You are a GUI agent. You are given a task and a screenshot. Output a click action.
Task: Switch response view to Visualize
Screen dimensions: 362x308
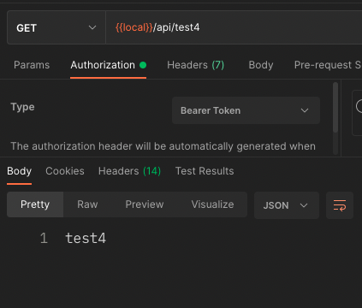(x=212, y=204)
